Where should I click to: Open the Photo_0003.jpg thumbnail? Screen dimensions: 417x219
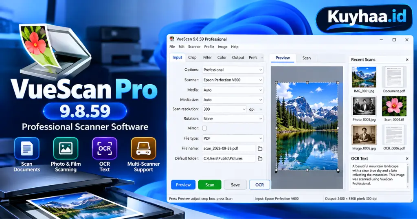click(364, 106)
